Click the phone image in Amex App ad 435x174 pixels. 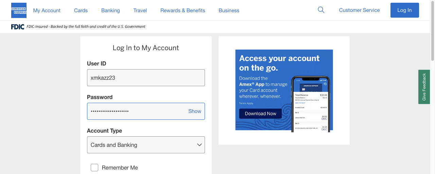pyautogui.click(x=311, y=104)
